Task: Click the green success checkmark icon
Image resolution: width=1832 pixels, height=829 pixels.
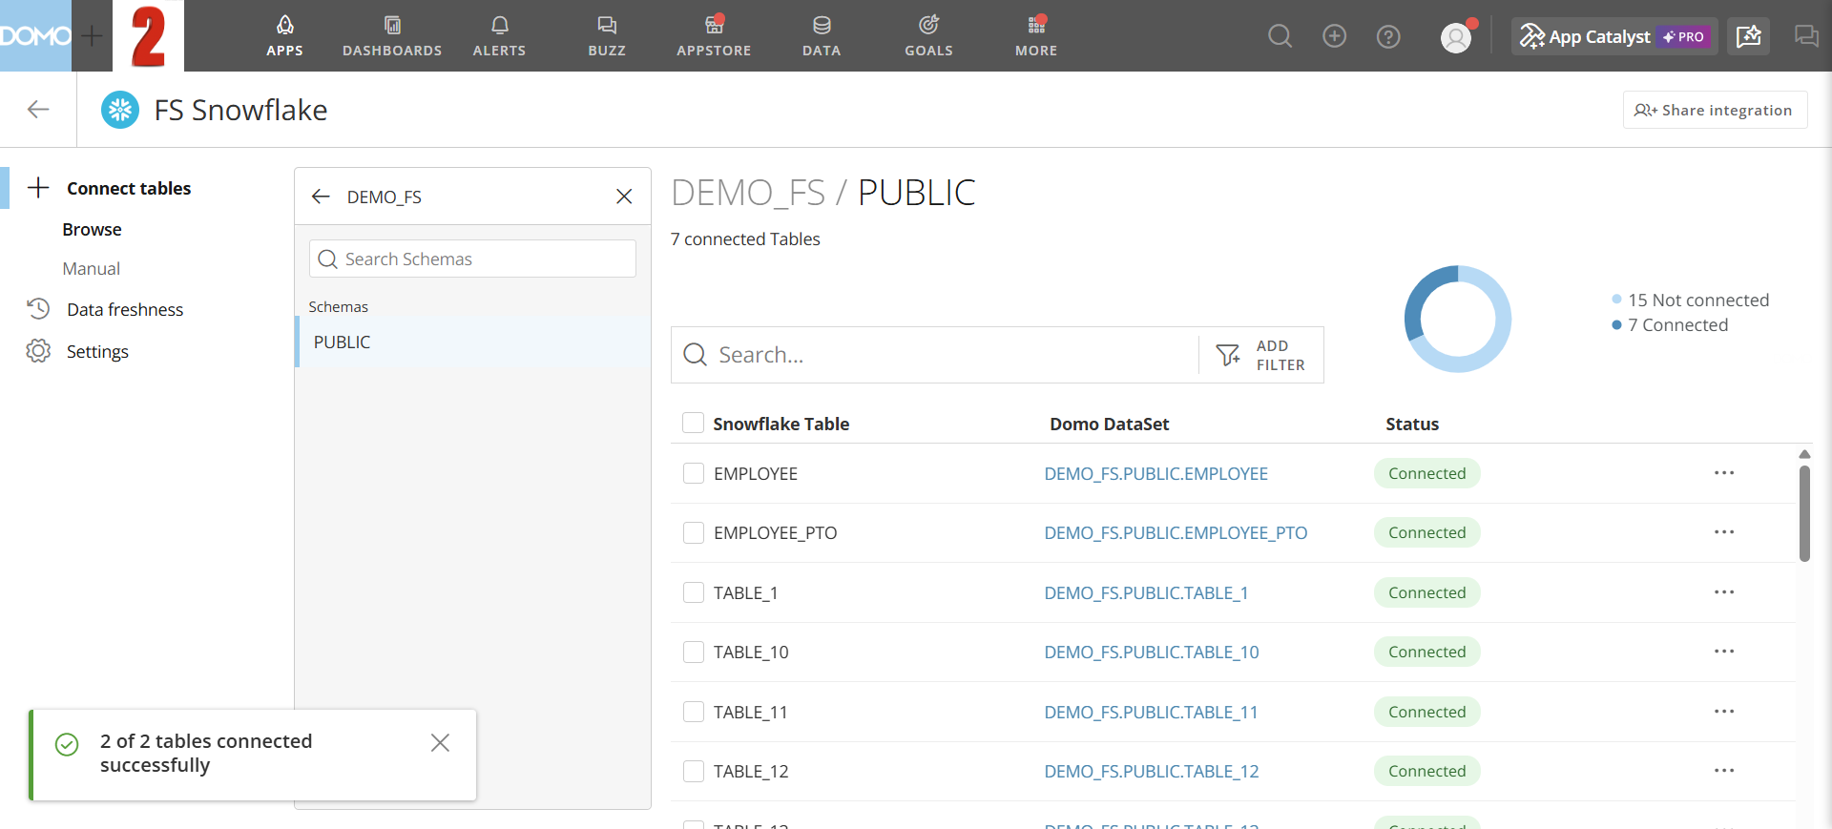Action: 67,744
